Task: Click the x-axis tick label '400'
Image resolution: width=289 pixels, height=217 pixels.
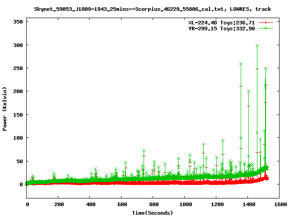Action: [91, 204]
